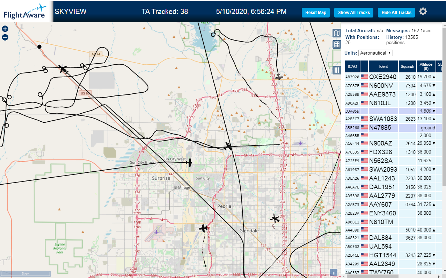
Task: Click Hide All Tracks button
Action: [396, 13]
